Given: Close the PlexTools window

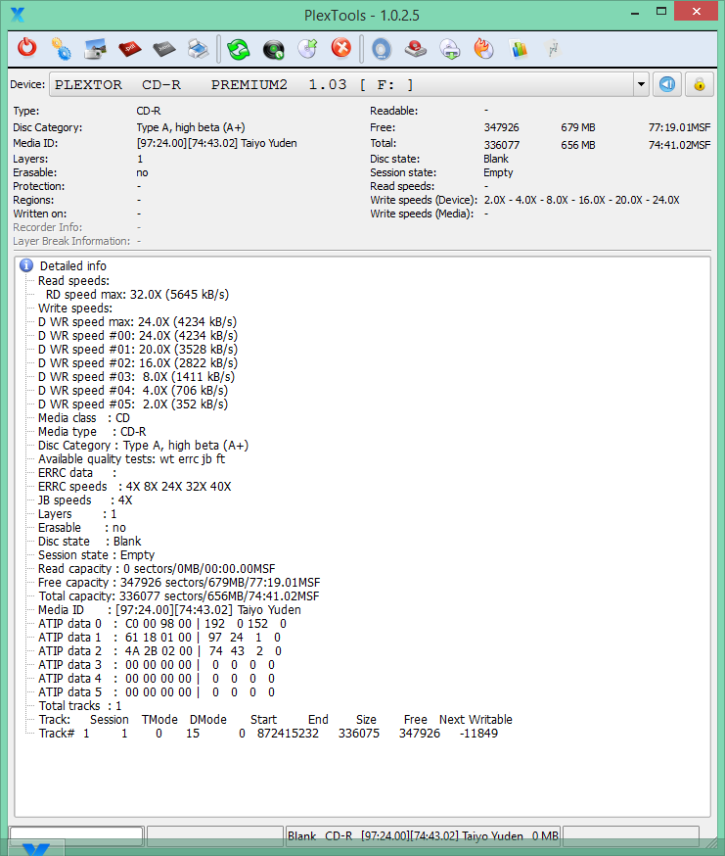Looking at the screenshot, I should pyautogui.click(x=696, y=11).
